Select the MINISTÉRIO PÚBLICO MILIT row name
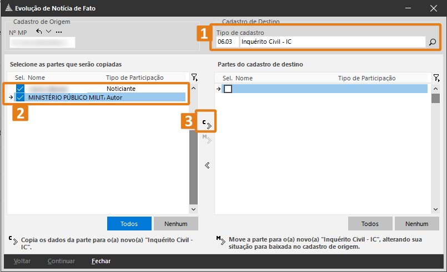Image resolution: width=447 pixels, height=272 pixels. pyautogui.click(x=66, y=97)
